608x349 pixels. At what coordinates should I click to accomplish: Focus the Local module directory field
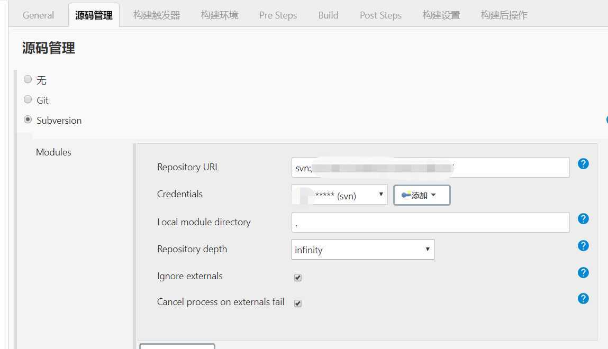click(430, 222)
